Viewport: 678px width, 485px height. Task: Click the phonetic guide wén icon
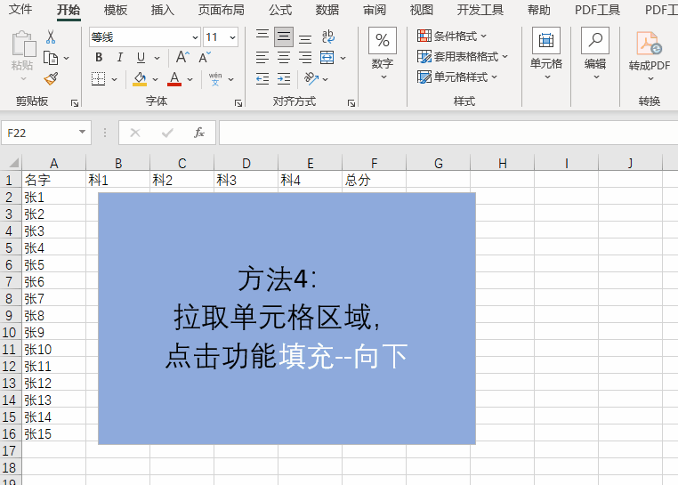215,78
